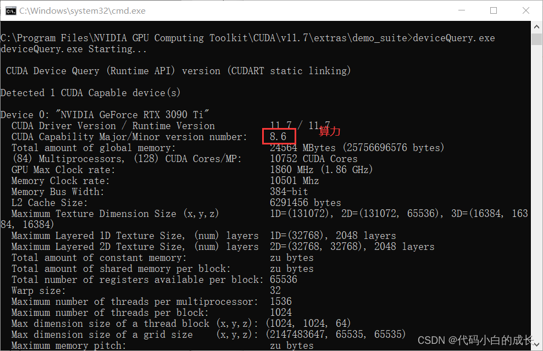Viewport: 543px width, 351px height.
Task: Maximize the command prompt window
Action: 494,10
